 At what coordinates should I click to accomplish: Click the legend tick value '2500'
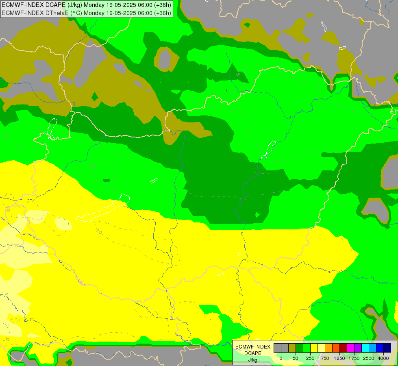(369, 358)
